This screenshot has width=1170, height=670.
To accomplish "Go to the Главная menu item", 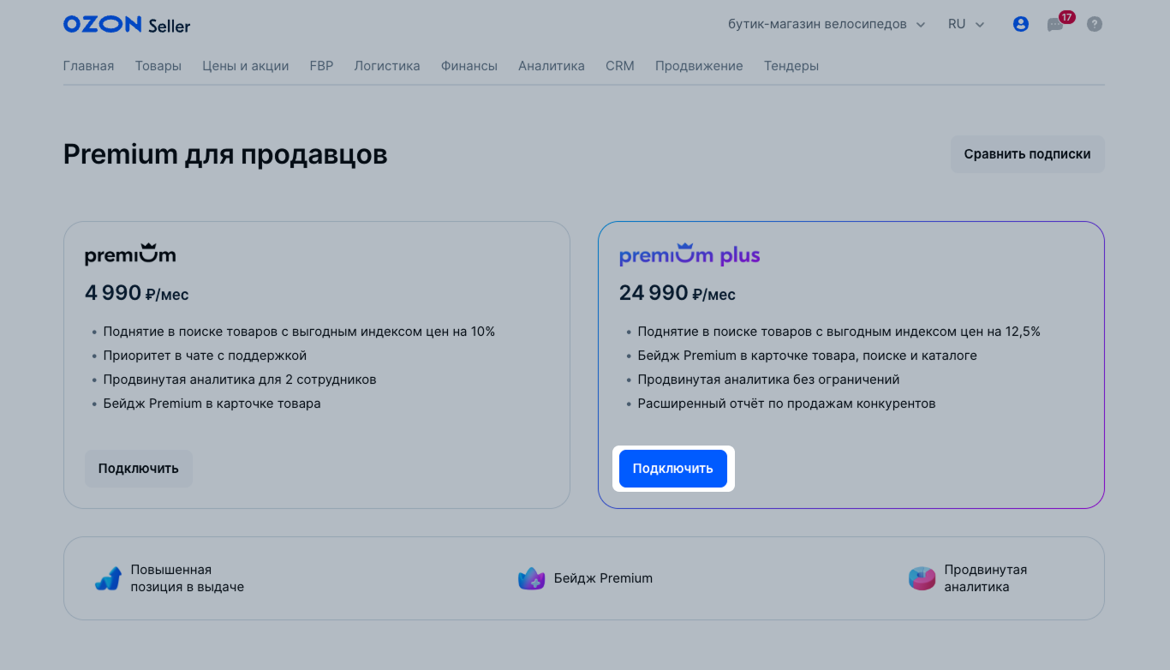I will [88, 66].
